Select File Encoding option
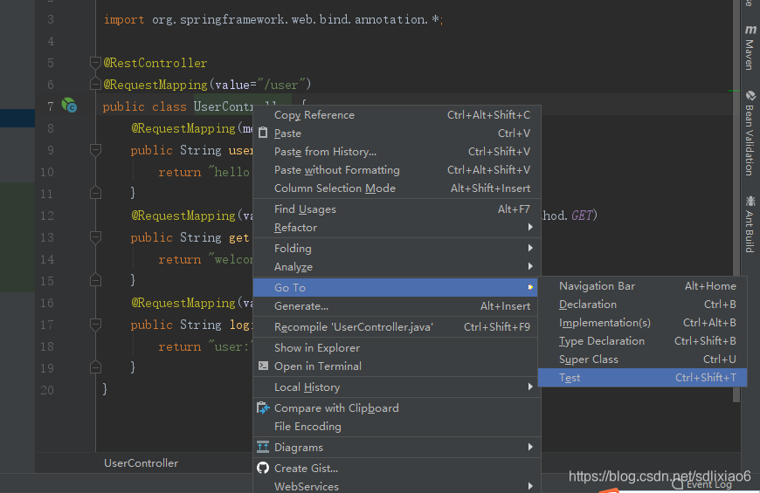 coord(397,426)
